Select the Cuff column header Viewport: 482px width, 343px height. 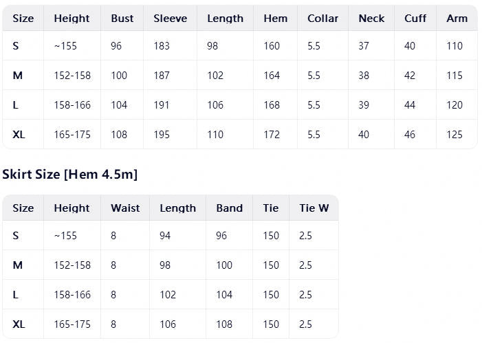coord(415,19)
